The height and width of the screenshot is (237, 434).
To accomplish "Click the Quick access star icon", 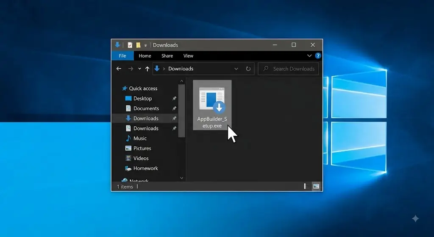I will (x=125, y=88).
